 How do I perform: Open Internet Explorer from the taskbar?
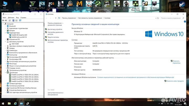[x=15, y=103]
